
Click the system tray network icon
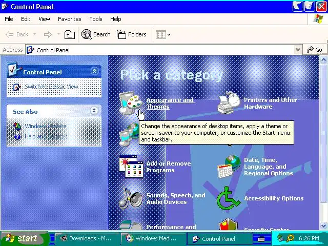[280, 238]
